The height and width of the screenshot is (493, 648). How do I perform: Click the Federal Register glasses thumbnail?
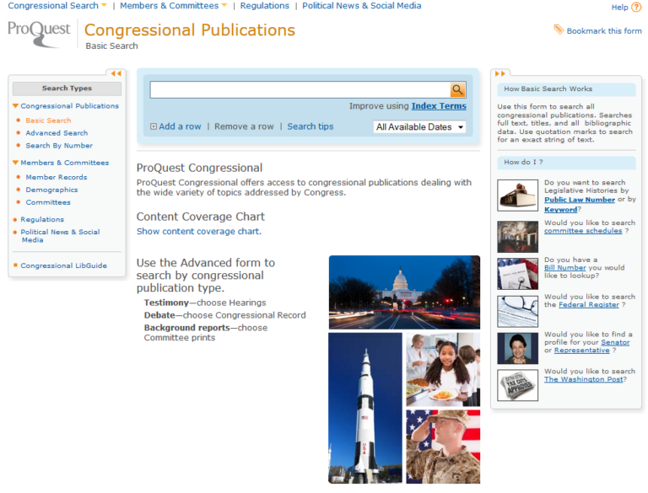point(517,311)
